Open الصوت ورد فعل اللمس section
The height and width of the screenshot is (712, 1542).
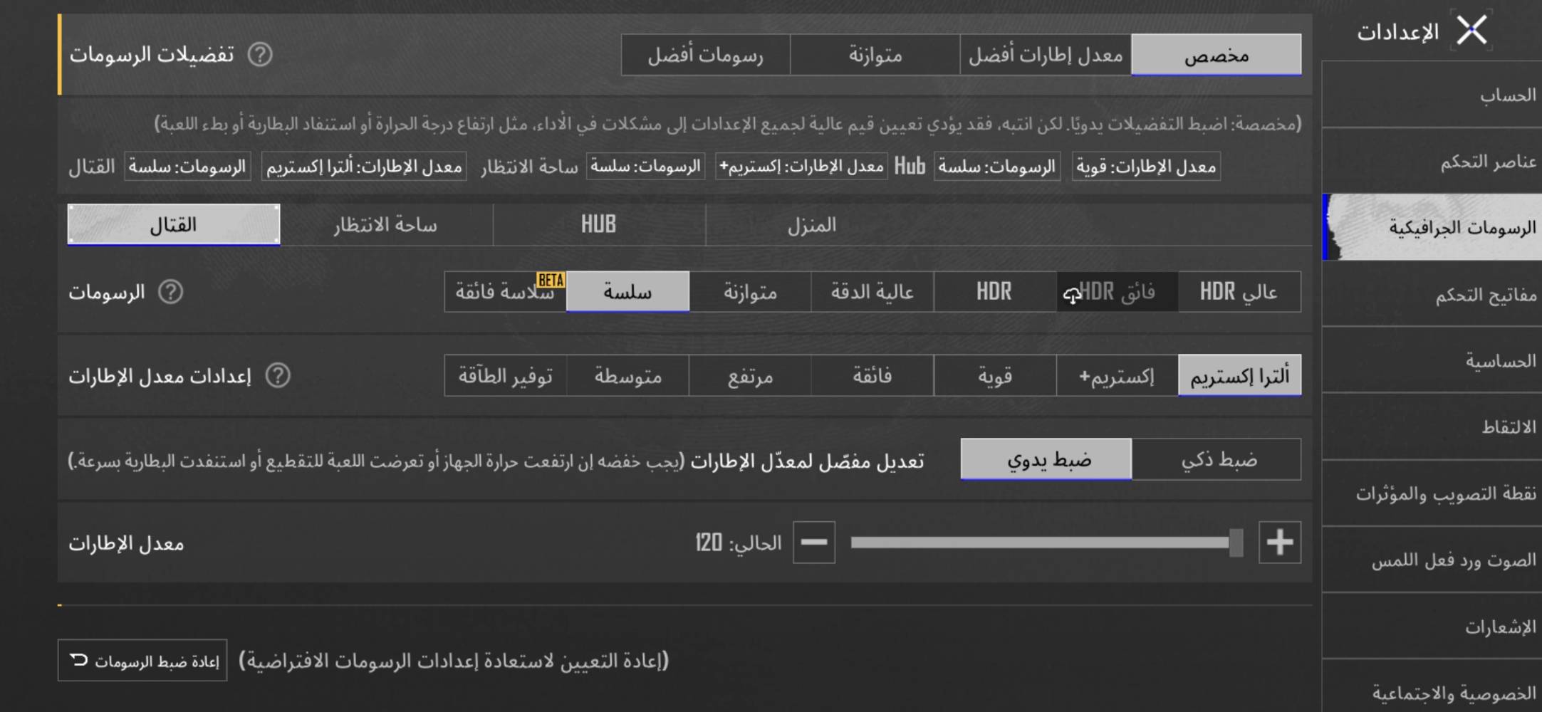click(1432, 560)
